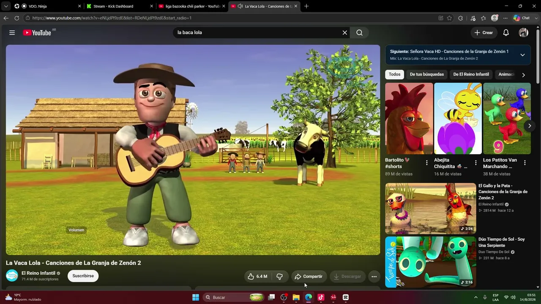Show more filter chips with arrow

pos(523,75)
